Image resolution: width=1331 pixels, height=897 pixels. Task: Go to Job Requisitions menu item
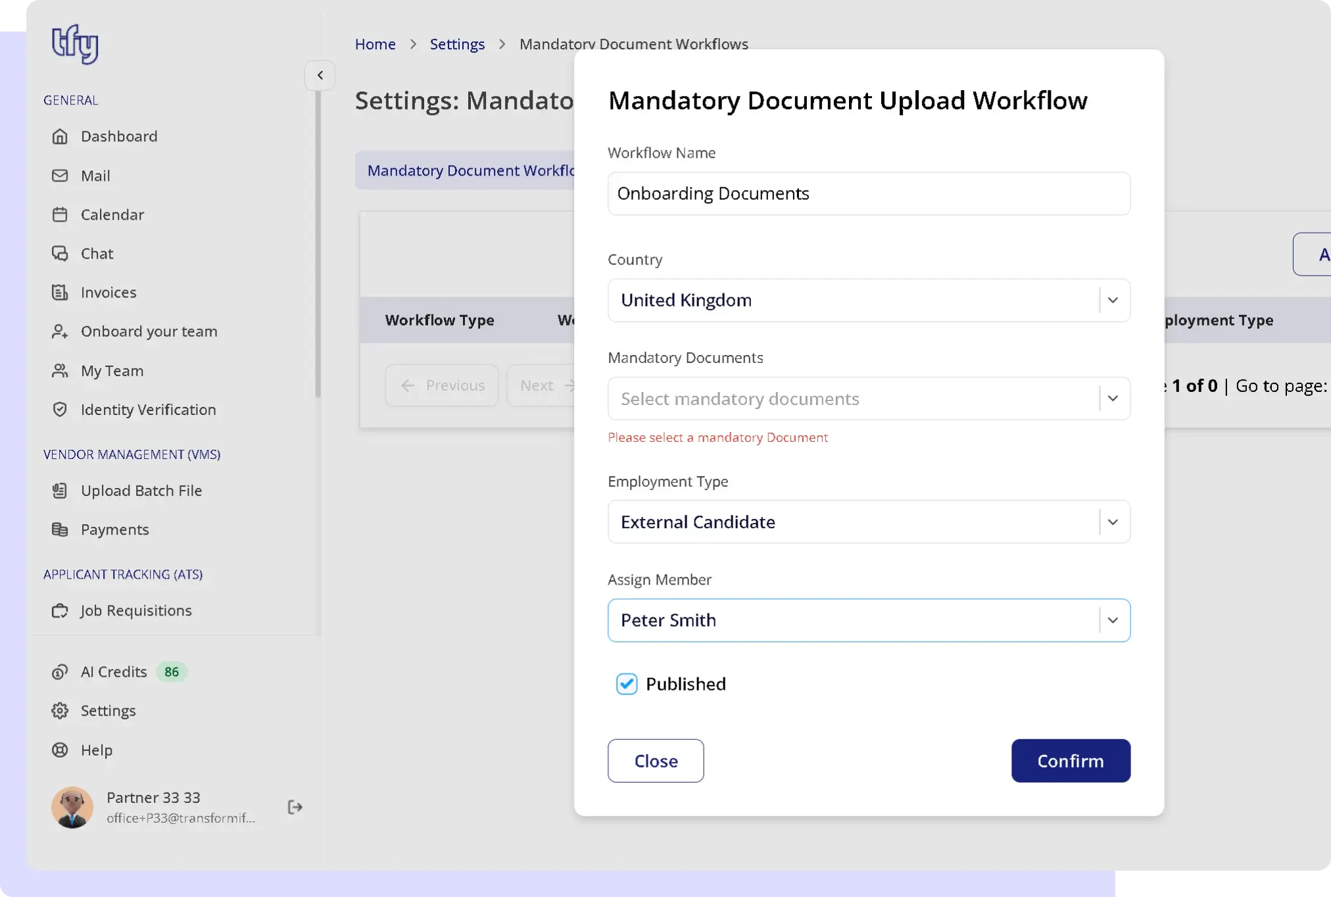pyautogui.click(x=136, y=610)
